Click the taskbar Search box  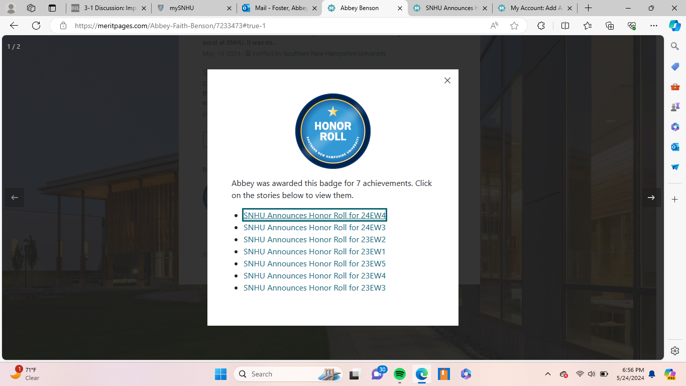click(x=288, y=374)
